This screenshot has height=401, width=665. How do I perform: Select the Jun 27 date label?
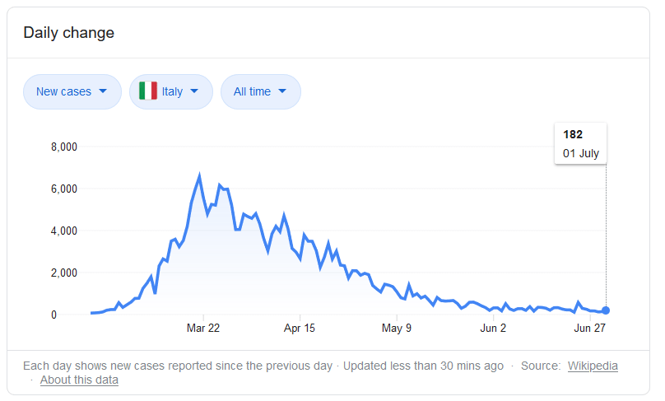coord(590,328)
